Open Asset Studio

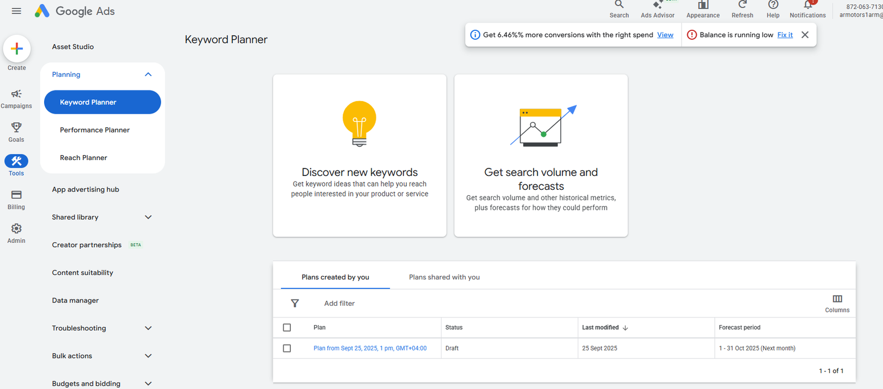tap(73, 47)
